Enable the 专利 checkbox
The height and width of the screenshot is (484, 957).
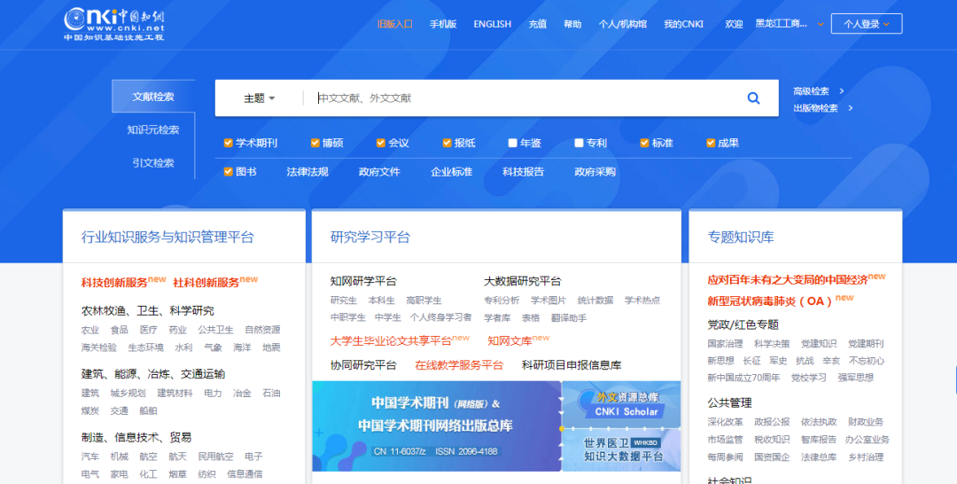(579, 143)
